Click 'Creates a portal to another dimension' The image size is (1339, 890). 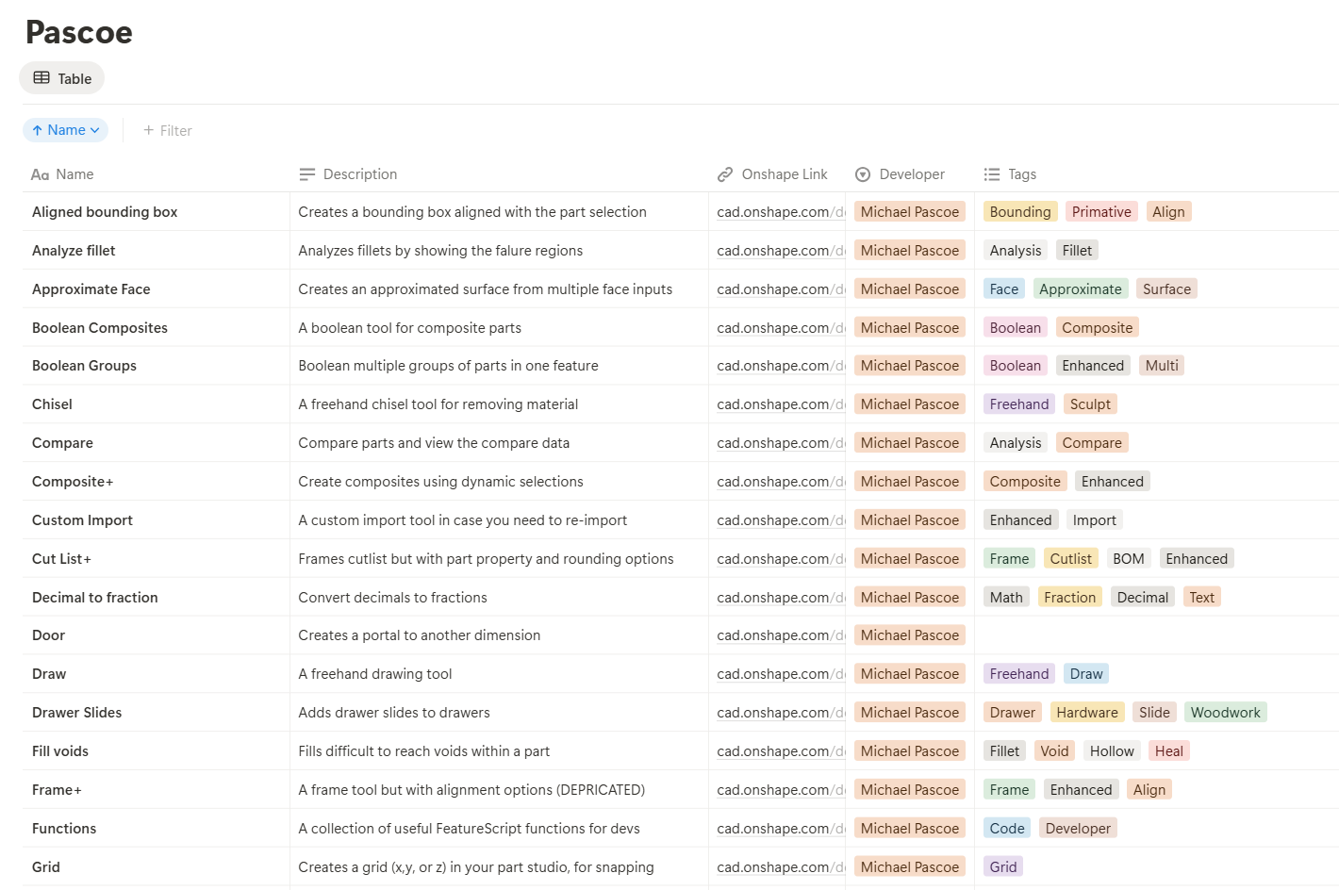coord(420,635)
